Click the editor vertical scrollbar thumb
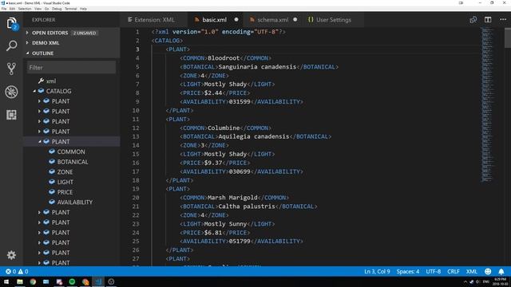The height and width of the screenshot is (287, 511). pyautogui.click(x=508, y=38)
